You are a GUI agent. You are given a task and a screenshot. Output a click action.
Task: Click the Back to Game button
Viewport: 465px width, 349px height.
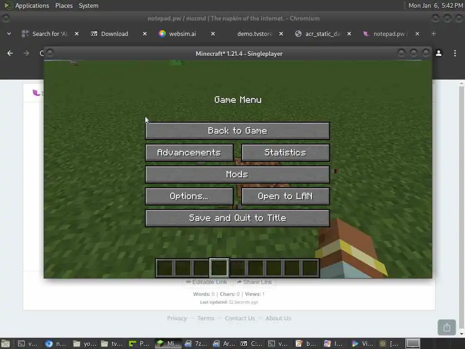click(x=237, y=130)
